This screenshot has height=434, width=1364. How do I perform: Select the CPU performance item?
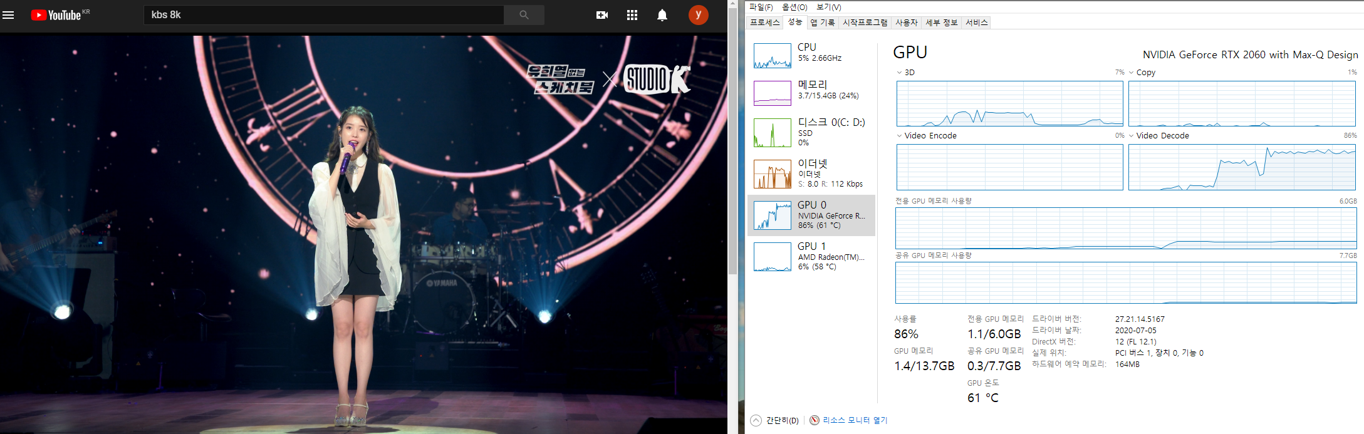click(811, 55)
